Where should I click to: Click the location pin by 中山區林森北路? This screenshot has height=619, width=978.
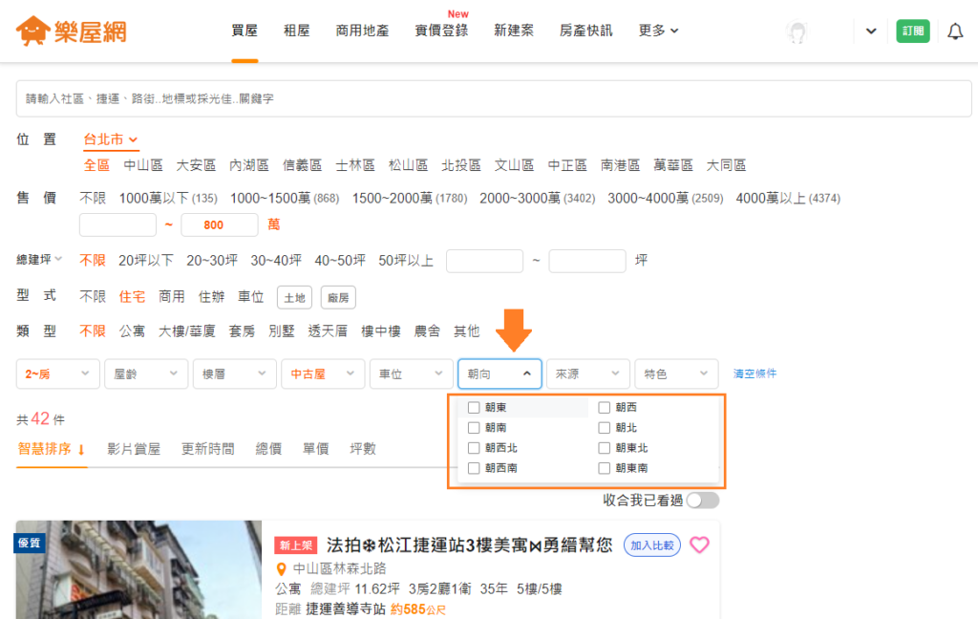coord(282,569)
